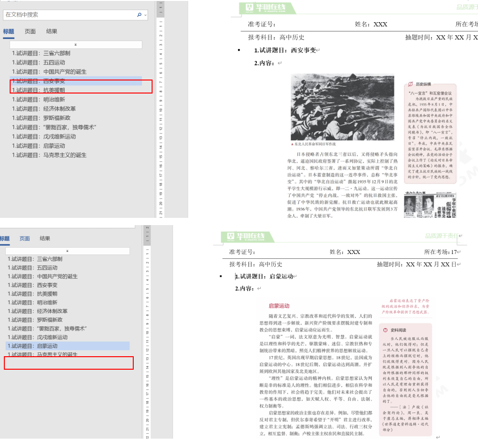The height and width of the screenshot is (442, 478).
Task: Select 标题 tab in lower navigation pane
Action: 4,239
